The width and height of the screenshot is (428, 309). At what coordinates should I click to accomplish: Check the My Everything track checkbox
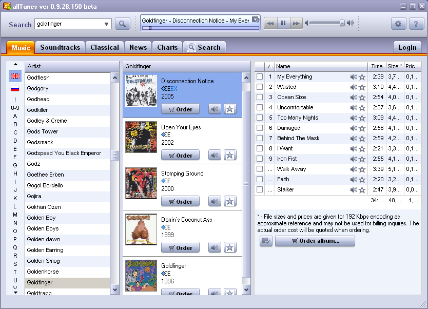coord(260,76)
